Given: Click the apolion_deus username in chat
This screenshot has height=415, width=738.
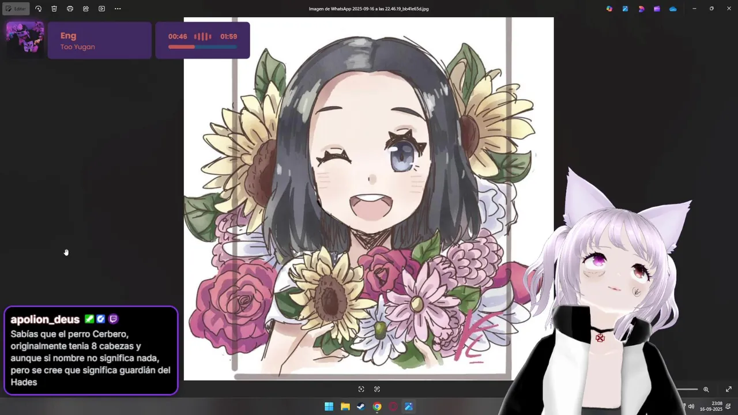Looking at the screenshot, I should [x=45, y=319].
